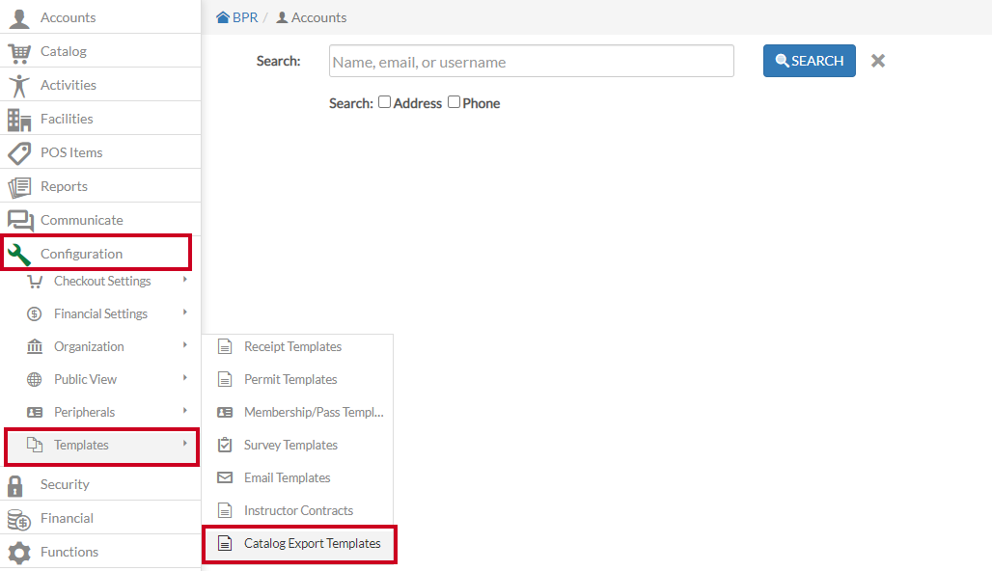Click the Catalog shopping cart icon

click(x=19, y=53)
